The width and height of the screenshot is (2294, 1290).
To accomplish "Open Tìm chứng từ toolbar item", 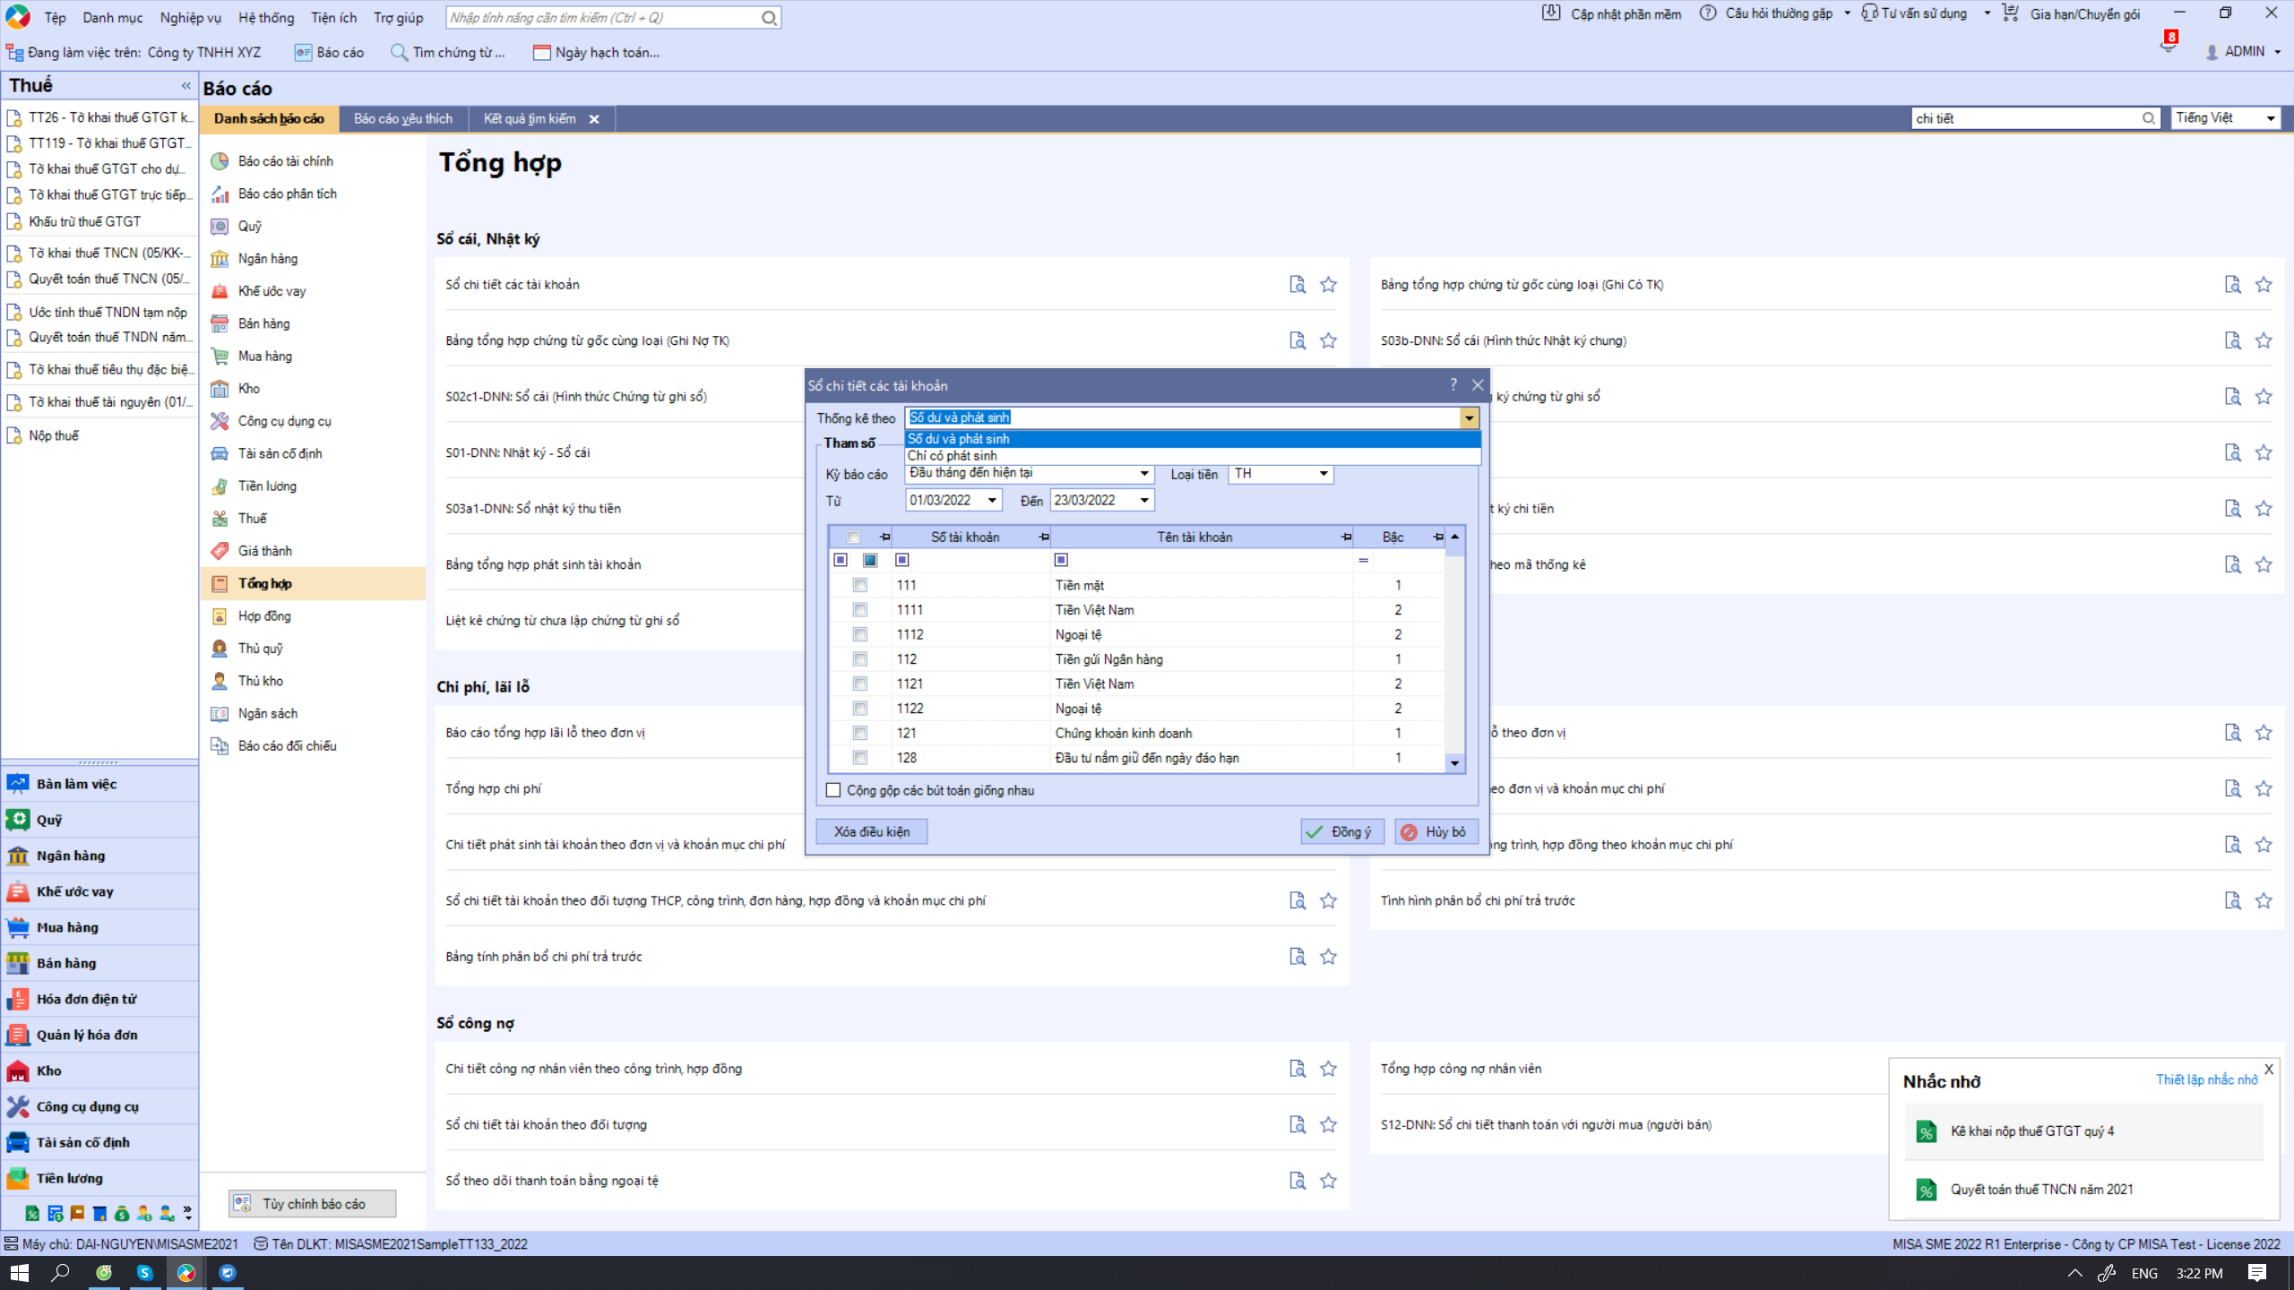I will (448, 53).
